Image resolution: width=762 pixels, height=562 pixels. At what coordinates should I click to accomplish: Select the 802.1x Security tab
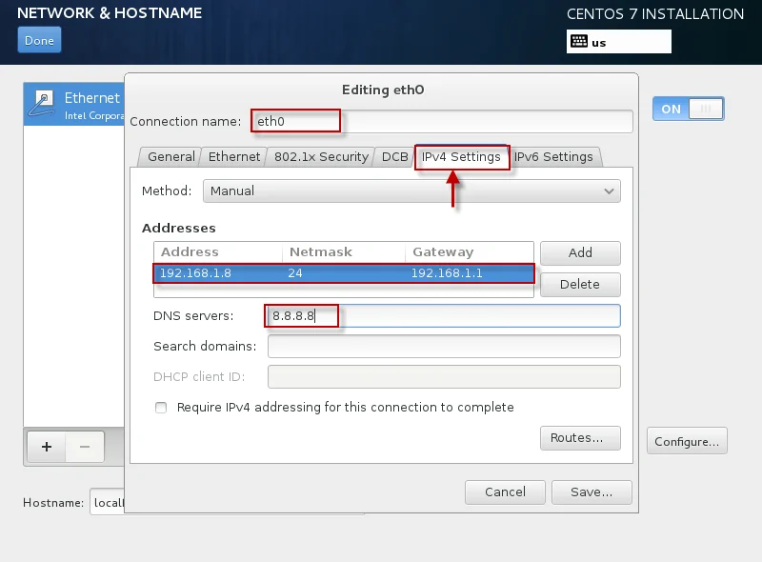320,157
